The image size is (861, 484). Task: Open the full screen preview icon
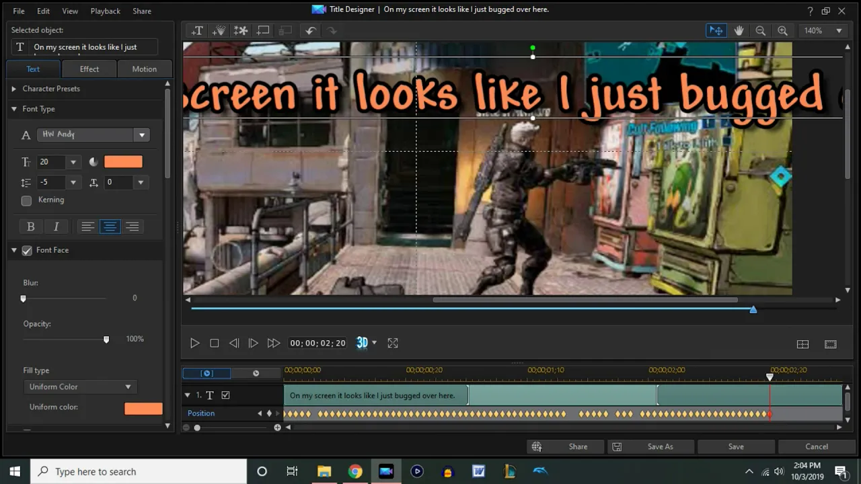coord(393,343)
